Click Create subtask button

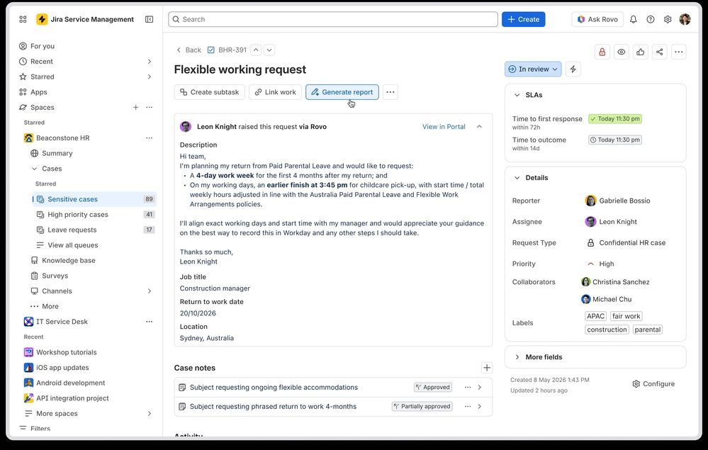pos(210,92)
